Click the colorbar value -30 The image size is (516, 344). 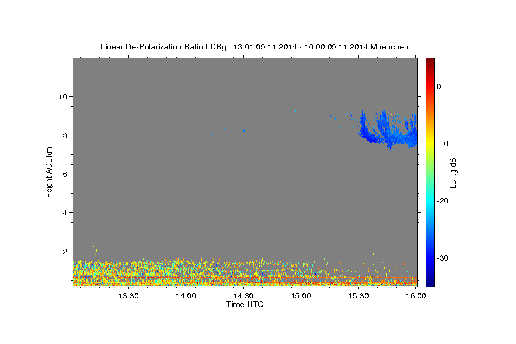coord(442,258)
